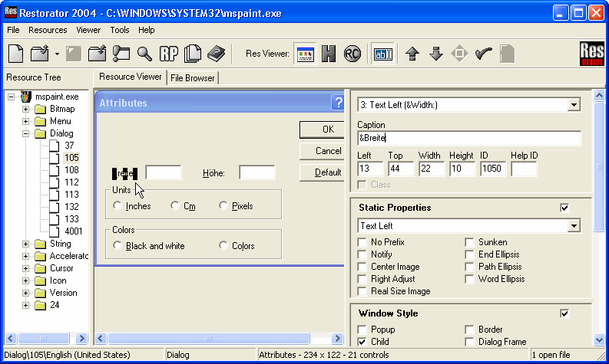609x364 pixels.
Task: Select dialog resource 108 in tree
Action: tap(71, 170)
